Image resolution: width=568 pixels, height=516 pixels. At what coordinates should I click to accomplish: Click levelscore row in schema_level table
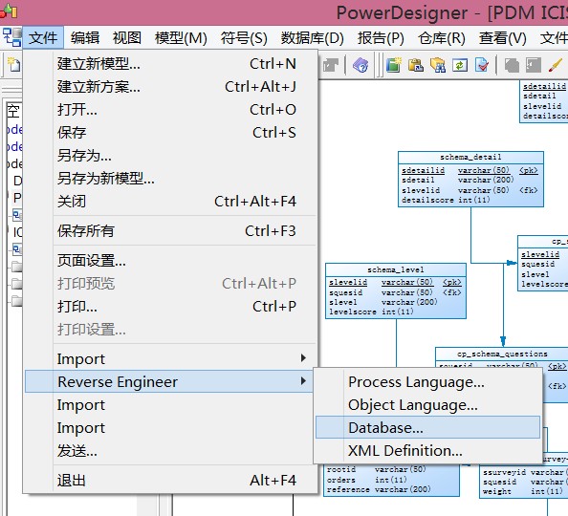point(371,312)
